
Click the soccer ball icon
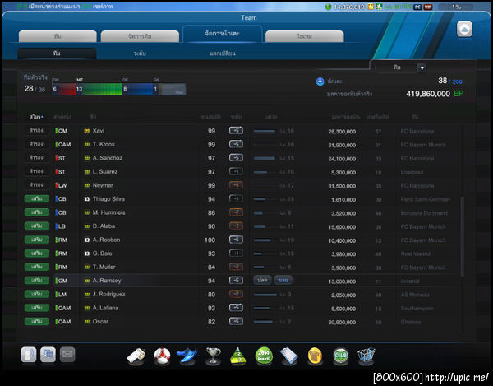[x=162, y=356]
